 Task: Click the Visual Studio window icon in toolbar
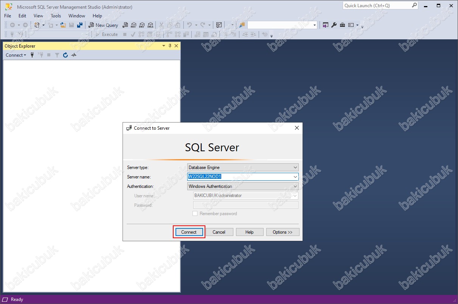tap(326, 25)
